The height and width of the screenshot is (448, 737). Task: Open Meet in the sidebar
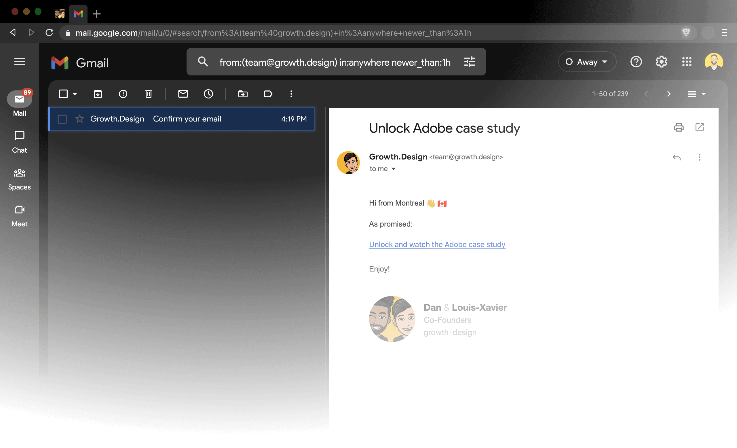click(20, 216)
